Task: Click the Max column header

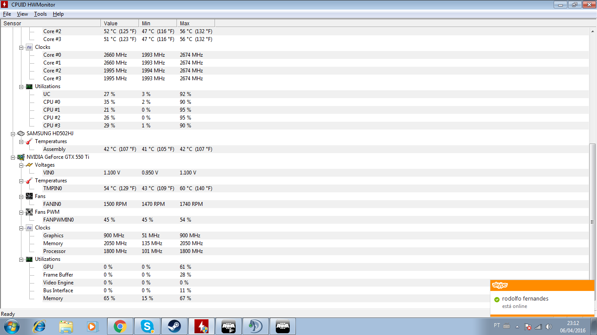Action: [x=196, y=24]
